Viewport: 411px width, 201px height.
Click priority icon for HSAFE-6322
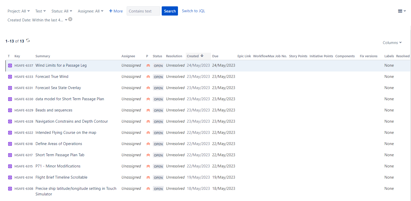click(x=148, y=133)
